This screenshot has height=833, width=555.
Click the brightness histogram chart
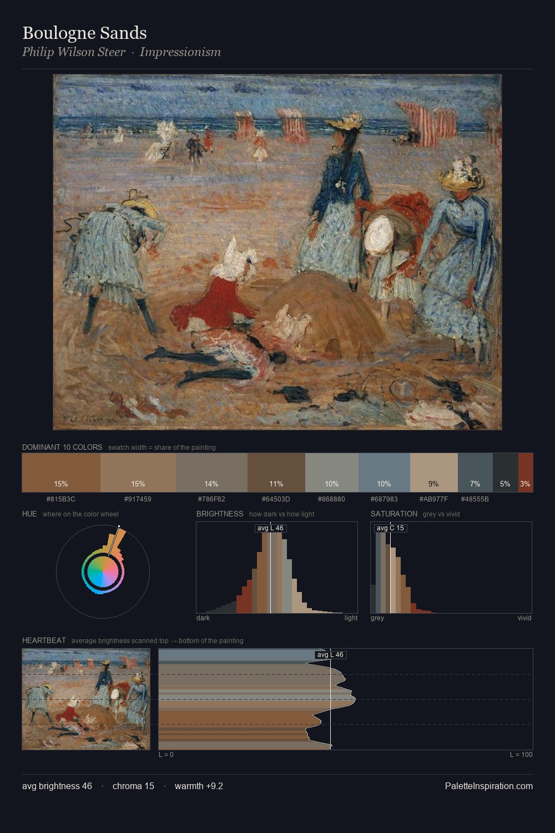click(277, 568)
